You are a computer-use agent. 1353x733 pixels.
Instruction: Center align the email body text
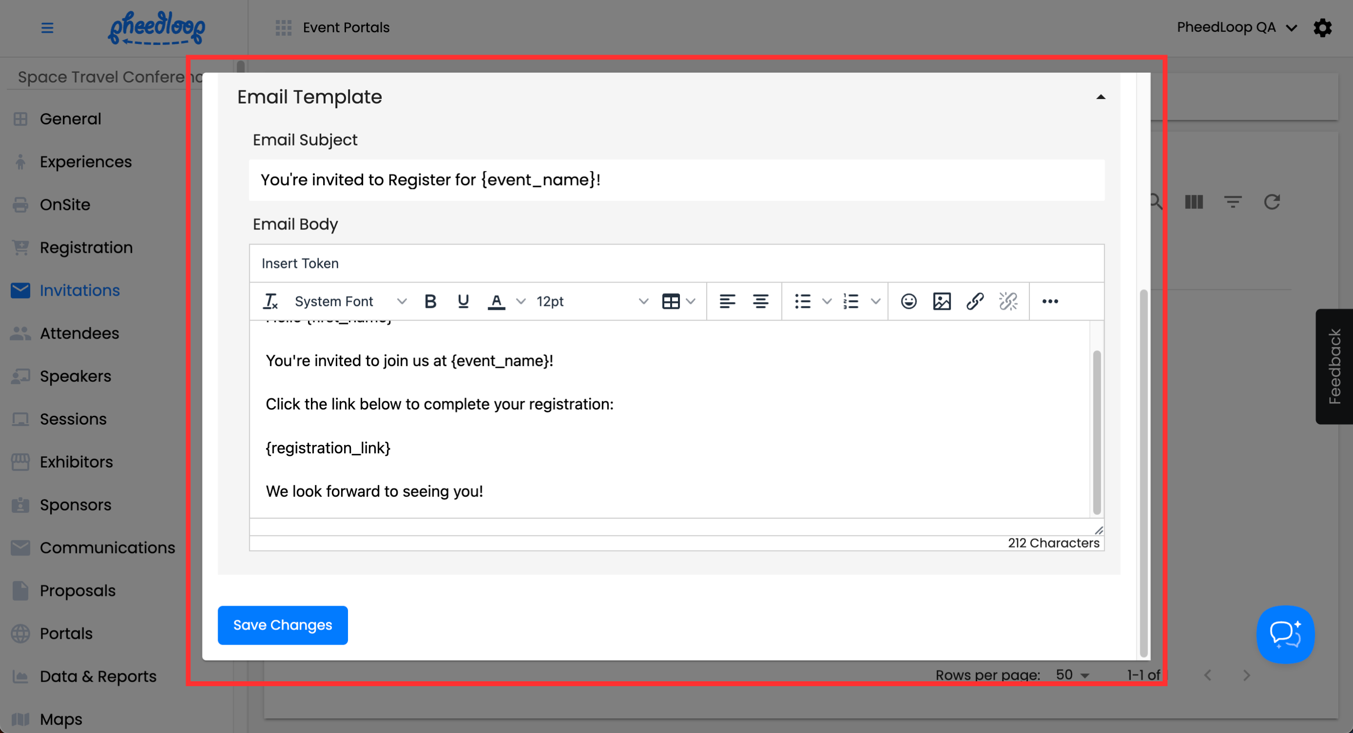click(x=760, y=302)
